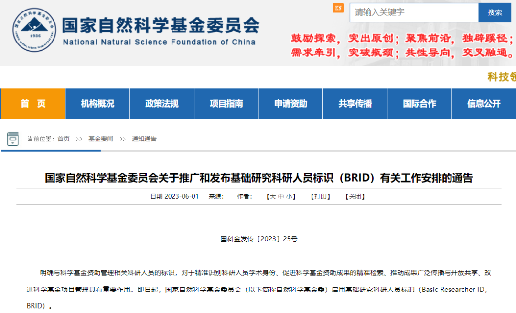The height and width of the screenshot is (313, 516).
Task: Open the 国际合作 navigation item
Action: [x=419, y=104]
